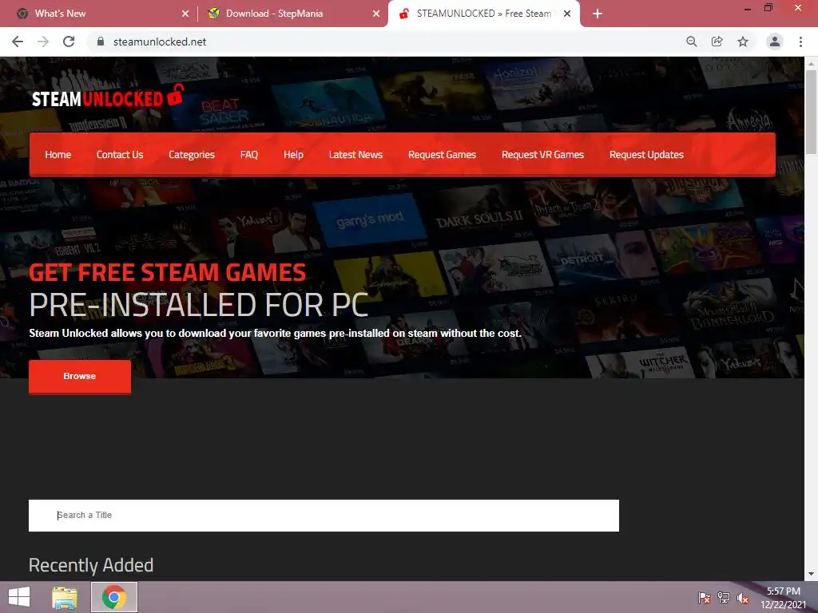The width and height of the screenshot is (818, 613).
Task: Click the padlock site info icon
Action: point(101,42)
